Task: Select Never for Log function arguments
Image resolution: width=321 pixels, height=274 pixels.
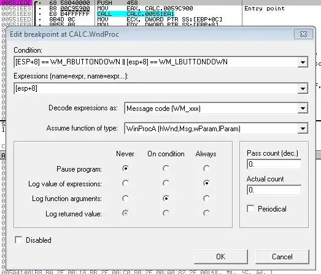Action: (x=125, y=198)
